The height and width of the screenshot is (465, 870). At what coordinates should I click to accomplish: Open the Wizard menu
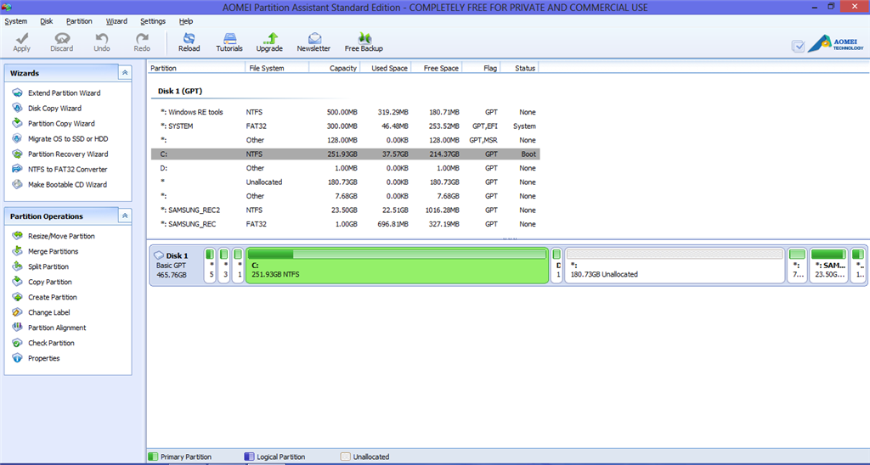[116, 21]
